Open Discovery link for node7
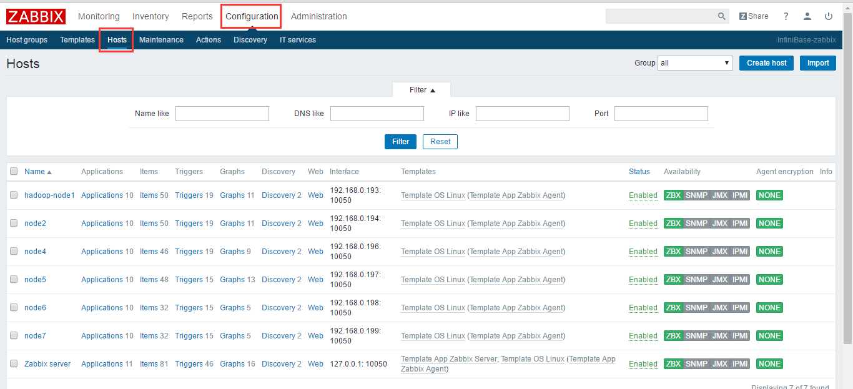This screenshot has width=853, height=389. click(279, 336)
